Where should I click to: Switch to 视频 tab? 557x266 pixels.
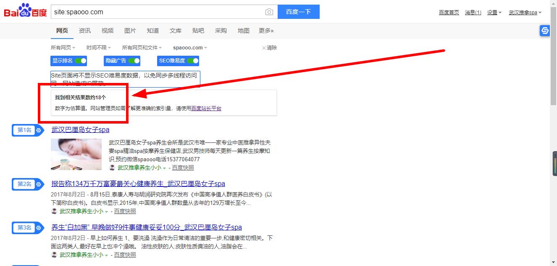[x=108, y=31]
